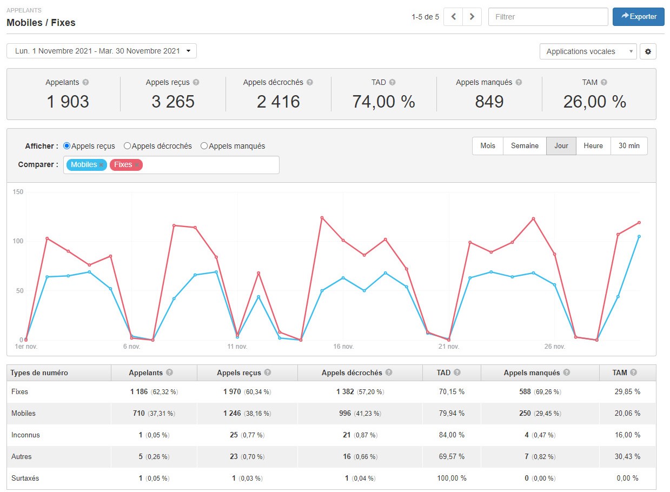This screenshot has width=670, height=492.
Task: Remove the Mobiles tag from comparison
Action: pos(101,165)
